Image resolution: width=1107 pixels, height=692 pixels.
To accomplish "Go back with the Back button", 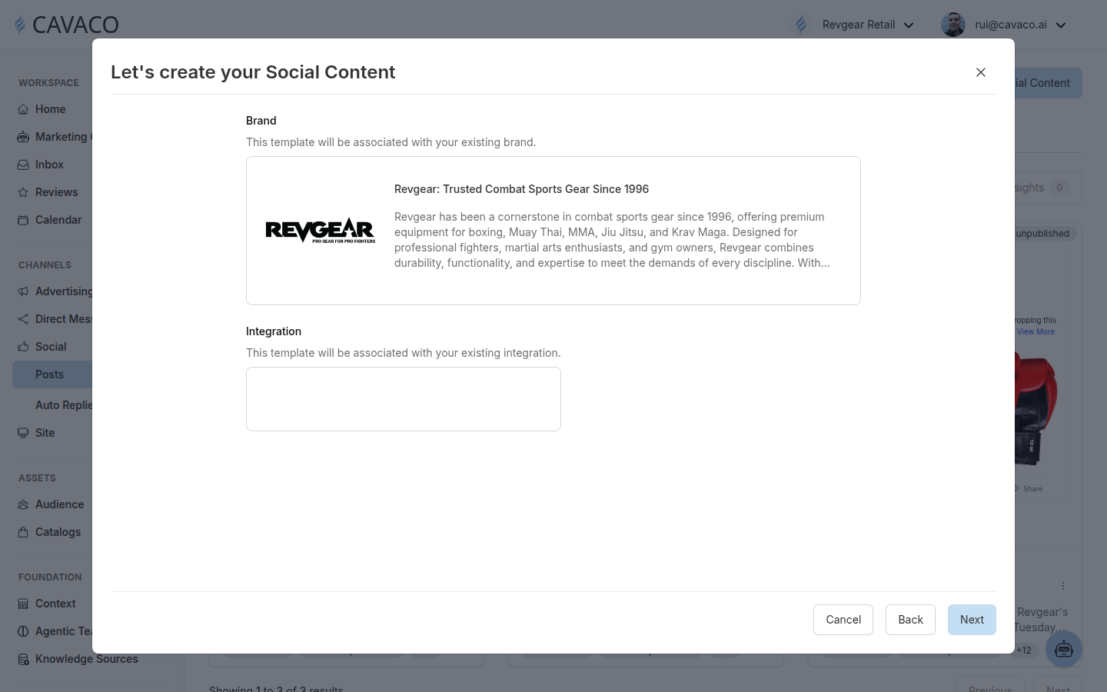I will pos(910,620).
